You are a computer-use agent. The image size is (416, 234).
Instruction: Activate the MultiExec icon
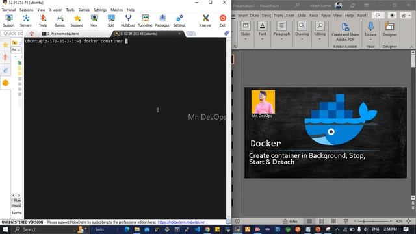point(128,21)
